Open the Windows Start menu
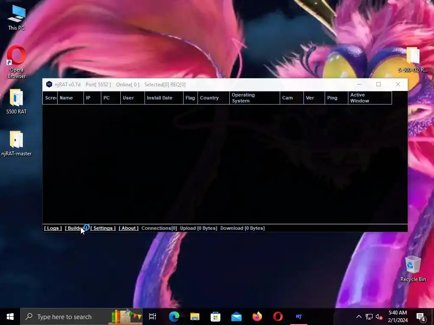 (10, 317)
